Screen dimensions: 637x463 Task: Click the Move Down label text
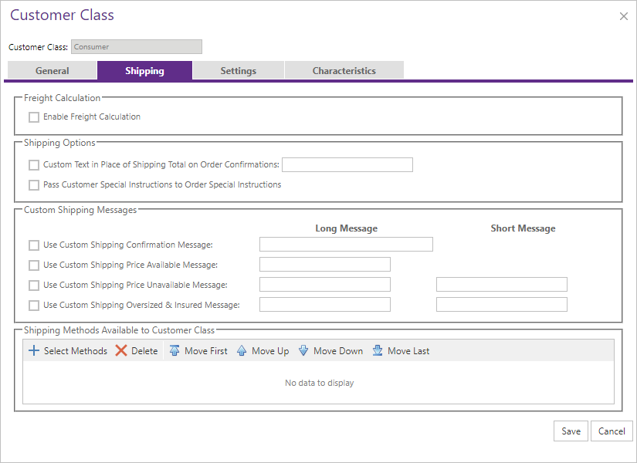(x=338, y=351)
